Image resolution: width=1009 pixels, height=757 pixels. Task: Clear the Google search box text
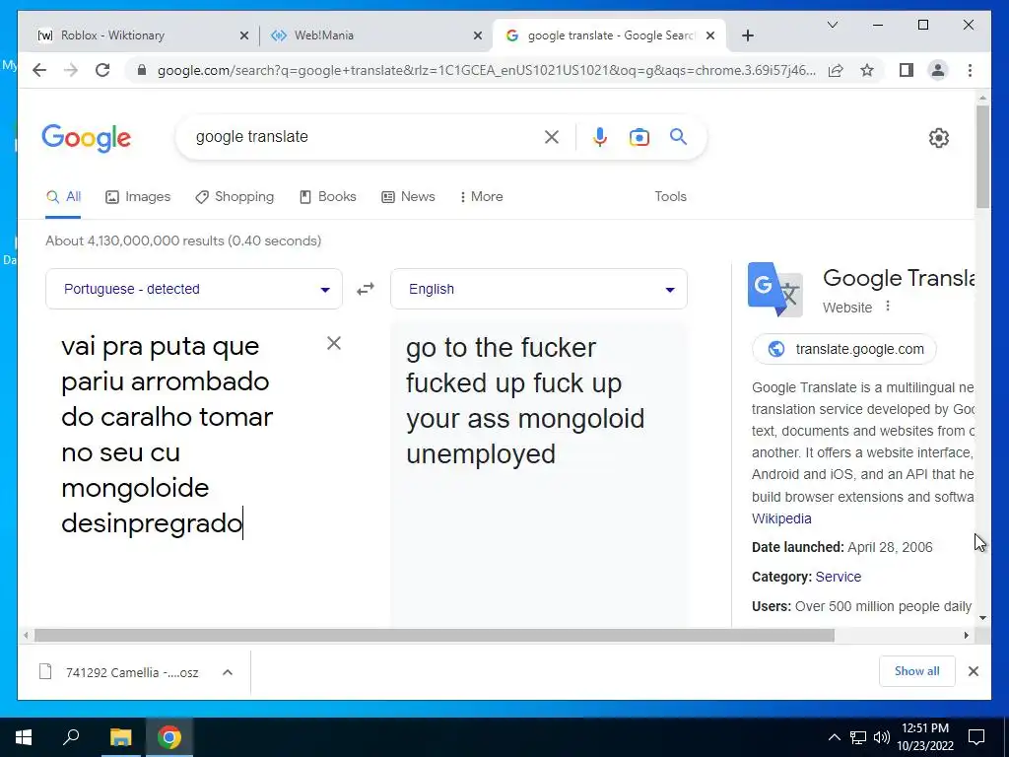(x=552, y=136)
